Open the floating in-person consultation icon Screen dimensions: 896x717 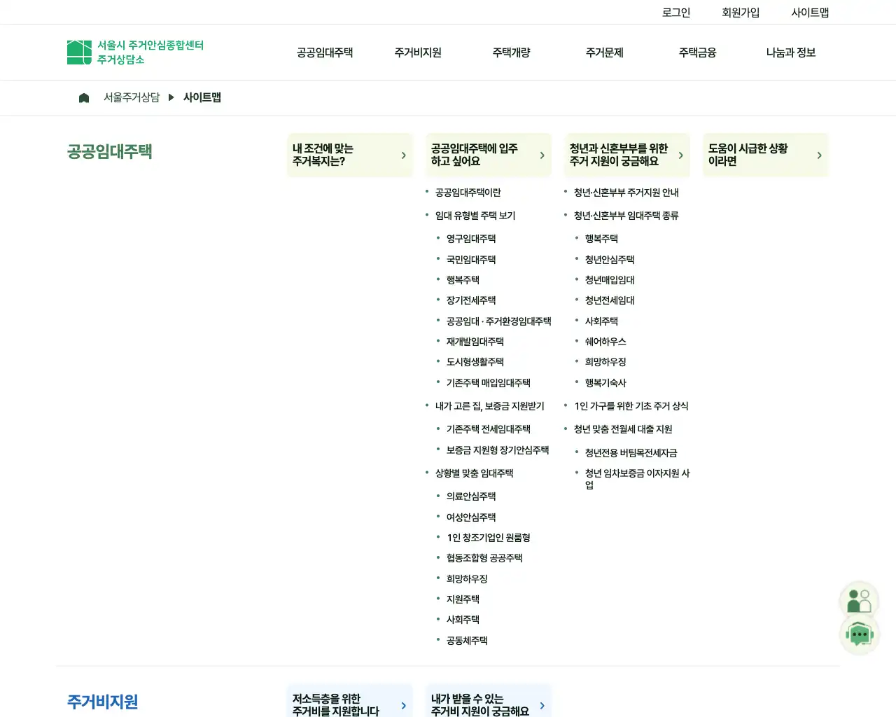(x=859, y=600)
